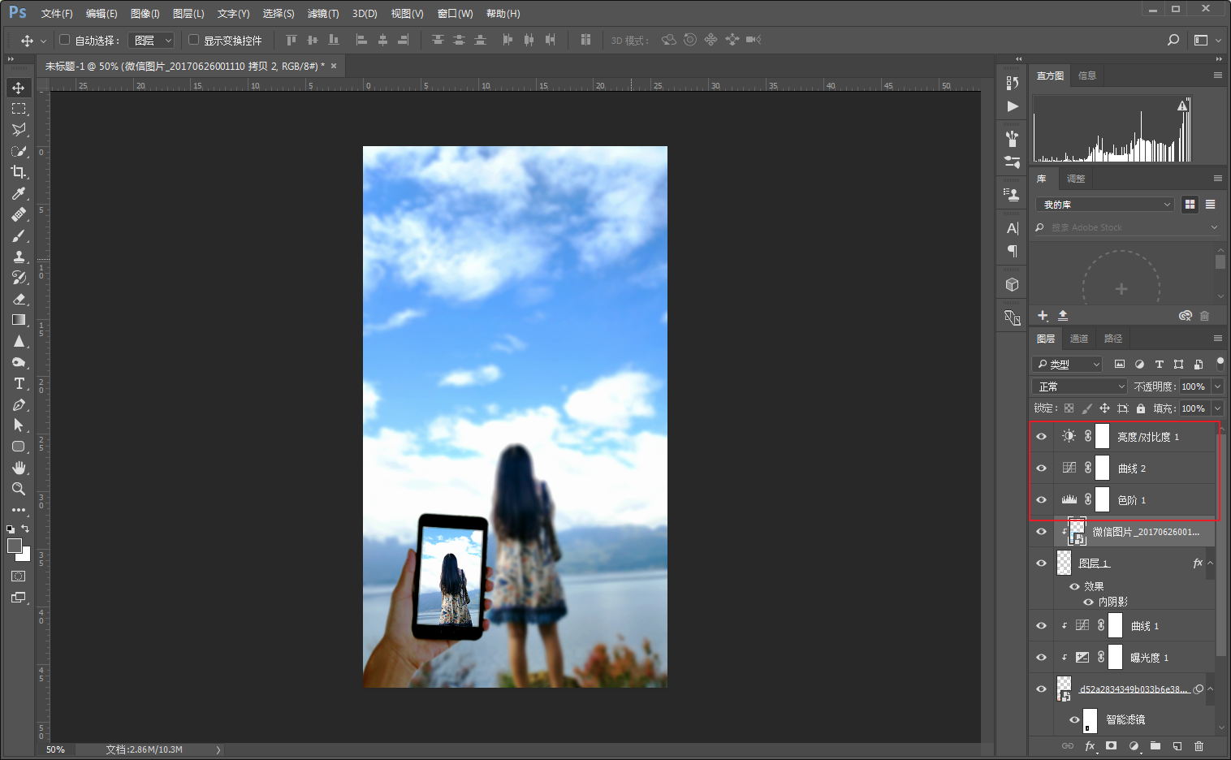The width and height of the screenshot is (1231, 760).
Task: Click the create new group folder icon
Action: tap(1155, 745)
